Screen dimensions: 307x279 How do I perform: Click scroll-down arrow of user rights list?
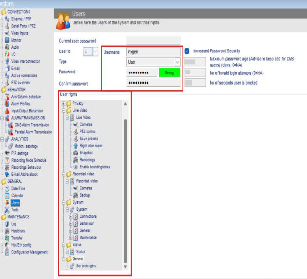tap(125, 267)
